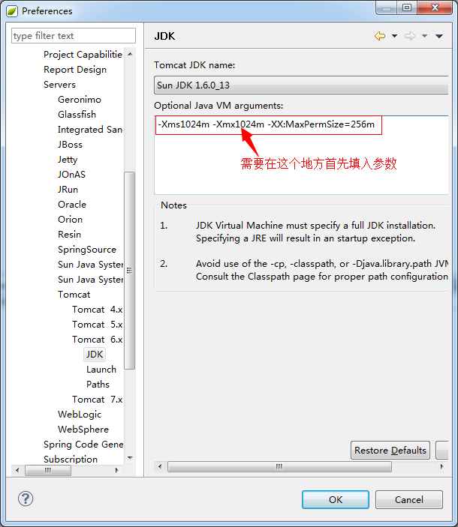Maximize the Preferences window
Image resolution: width=458 pixels, height=527 pixels.
tap(407, 8)
